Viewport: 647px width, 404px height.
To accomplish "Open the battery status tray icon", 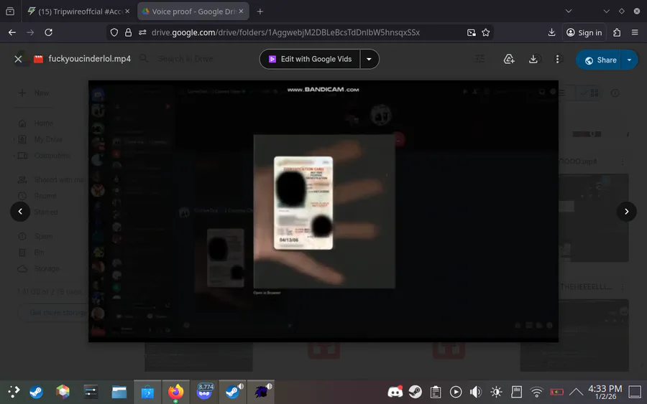I will [x=556, y=392].
